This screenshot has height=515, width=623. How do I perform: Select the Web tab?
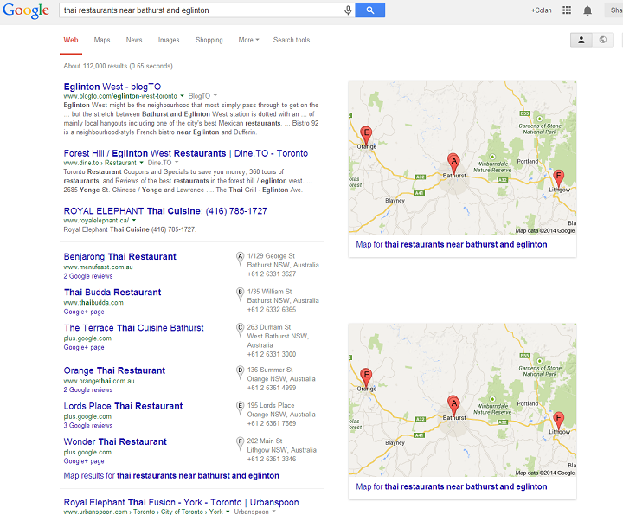coord(71,40)
